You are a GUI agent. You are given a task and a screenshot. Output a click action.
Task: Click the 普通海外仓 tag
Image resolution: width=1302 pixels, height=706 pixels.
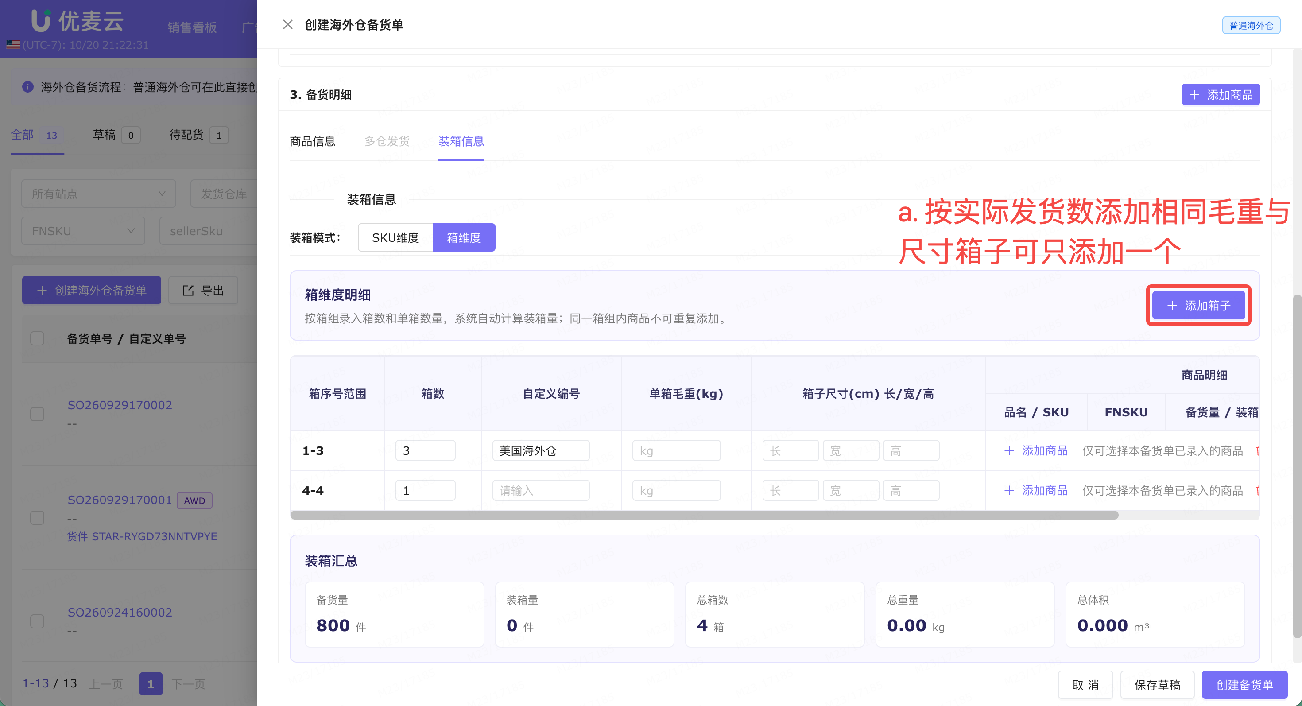pos(1251,25)
